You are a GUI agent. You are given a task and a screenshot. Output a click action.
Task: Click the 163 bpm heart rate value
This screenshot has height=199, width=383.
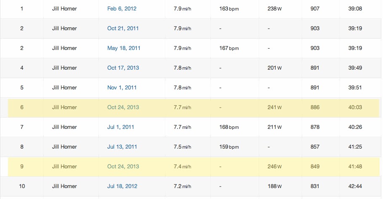pyautogui.click(x=229, y=9)
